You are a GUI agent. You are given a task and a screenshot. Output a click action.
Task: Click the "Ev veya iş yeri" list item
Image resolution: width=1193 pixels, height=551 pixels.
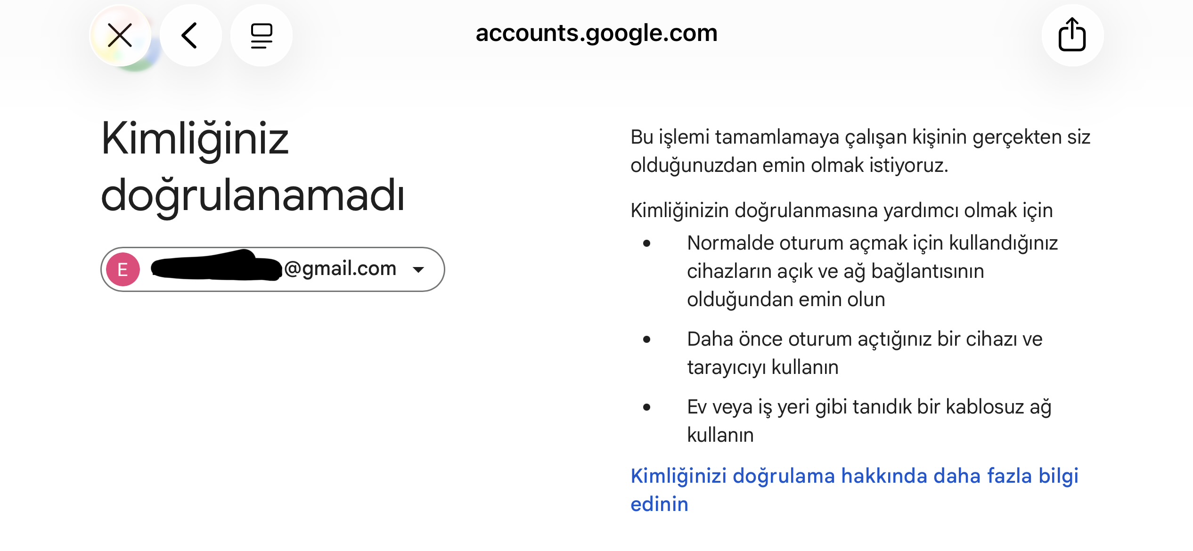click(869, 421)
